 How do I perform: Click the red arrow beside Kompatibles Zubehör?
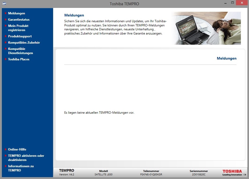[x=6, y=42]
